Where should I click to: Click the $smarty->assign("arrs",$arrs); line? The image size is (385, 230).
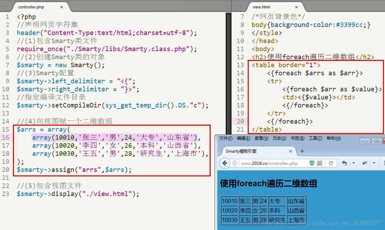(74, 169)
